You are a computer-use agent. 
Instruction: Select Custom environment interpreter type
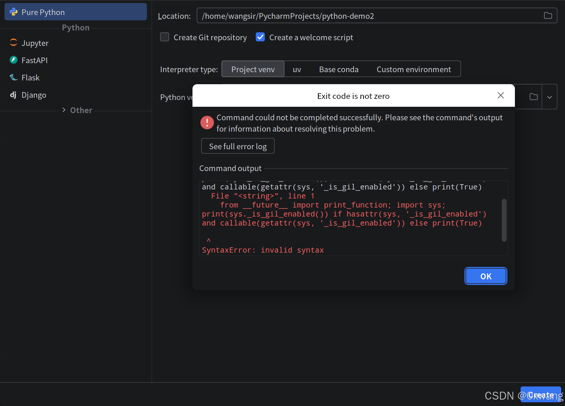(x=414, y=69)
